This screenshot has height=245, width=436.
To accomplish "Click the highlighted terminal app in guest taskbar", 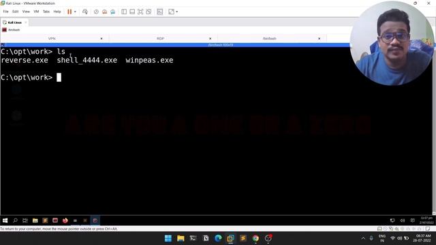I will pos(95,220).
